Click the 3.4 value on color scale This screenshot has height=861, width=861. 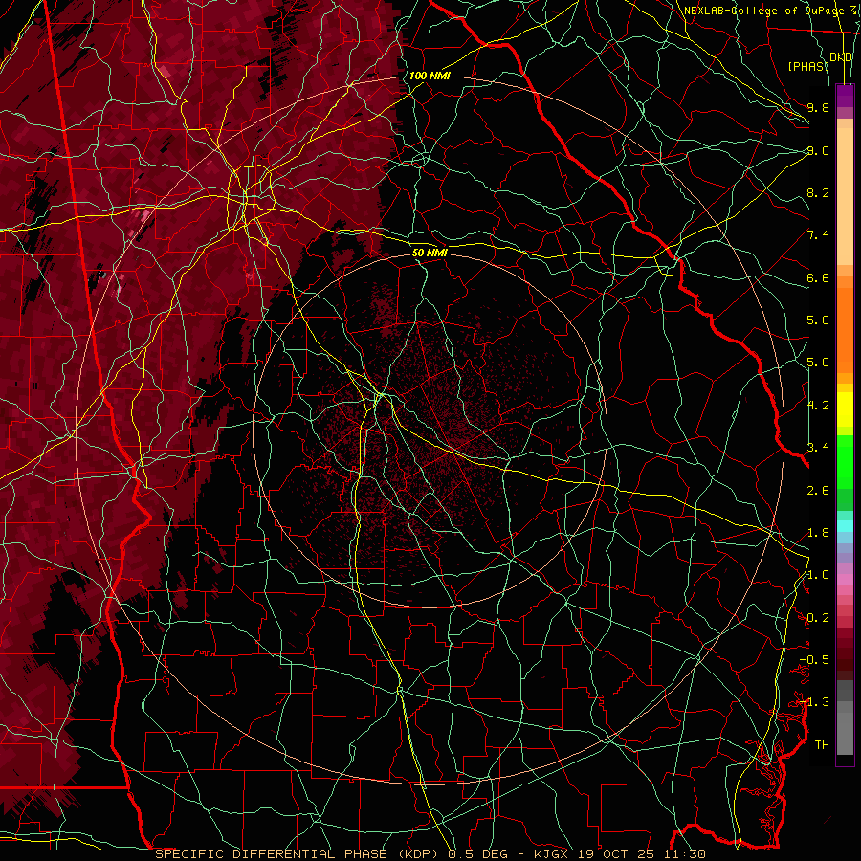(x=818, y=448)
